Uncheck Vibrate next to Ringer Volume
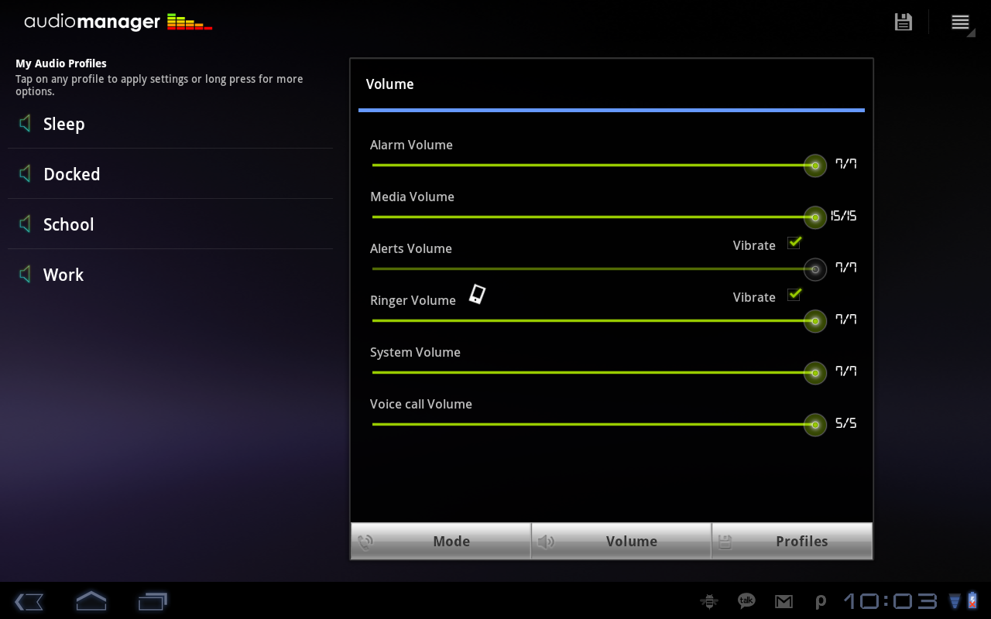This screenshot has height=619, width=991. [794, 294]
